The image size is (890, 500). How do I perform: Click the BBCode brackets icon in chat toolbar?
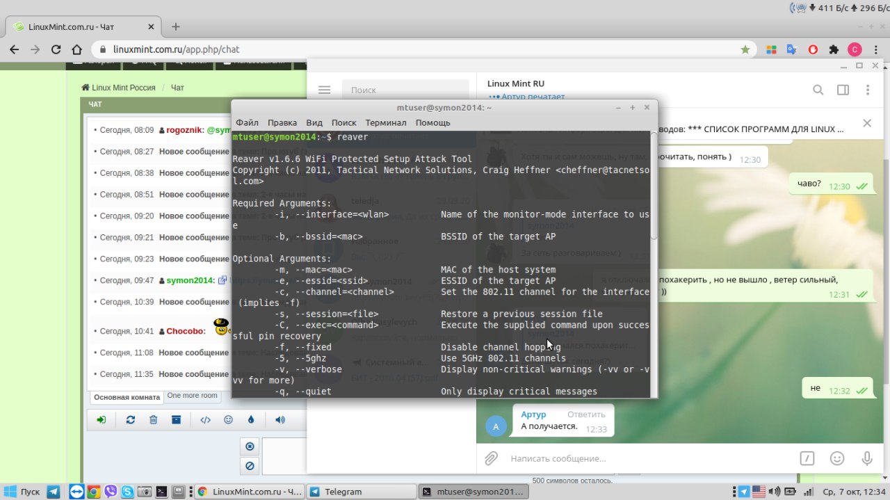click(205, 420)
